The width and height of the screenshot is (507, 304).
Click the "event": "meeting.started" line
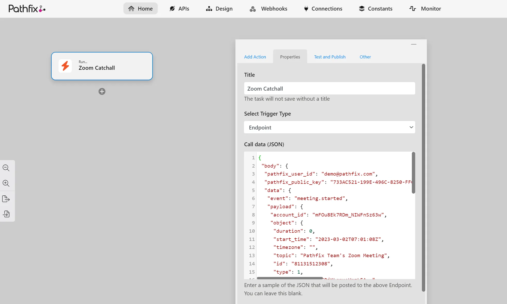point(307,198)
